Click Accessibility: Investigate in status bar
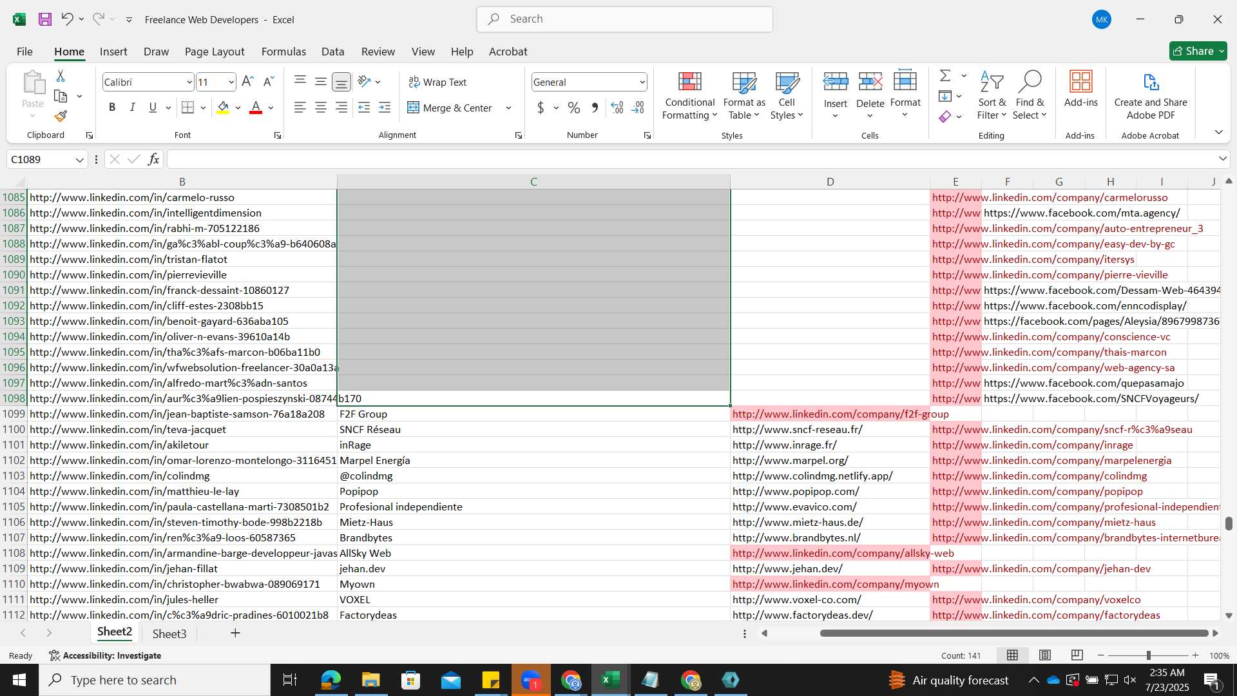The image size is (1237, 696). point(105,655)
